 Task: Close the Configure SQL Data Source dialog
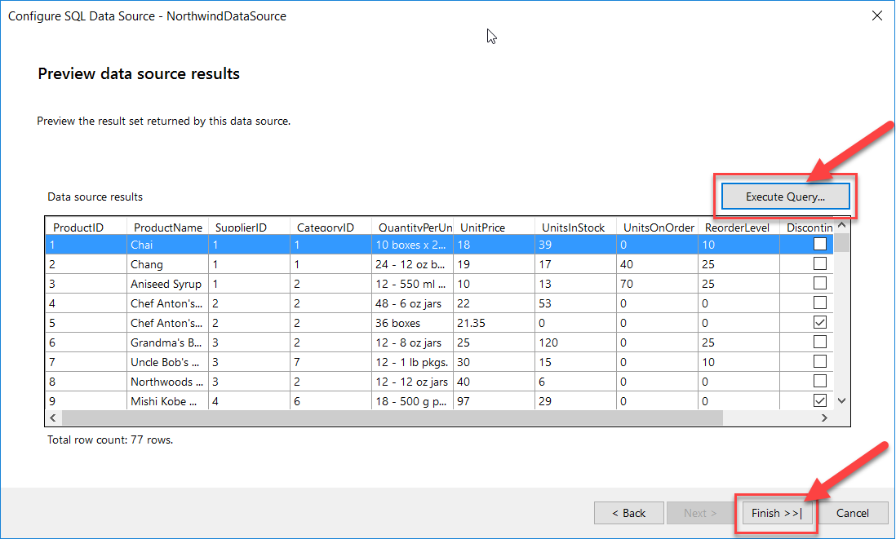pos(877,15)
